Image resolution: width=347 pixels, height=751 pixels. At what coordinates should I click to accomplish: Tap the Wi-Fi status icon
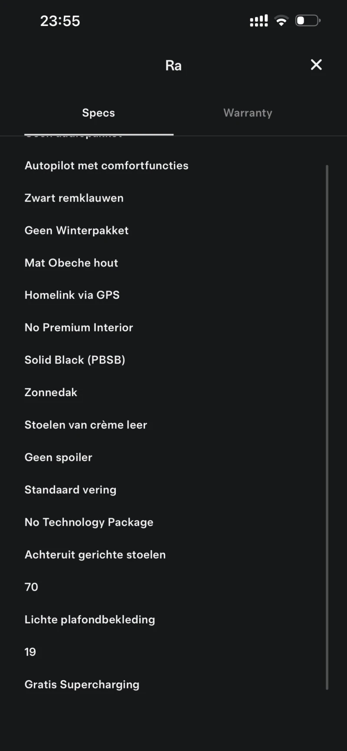(282, 21)
